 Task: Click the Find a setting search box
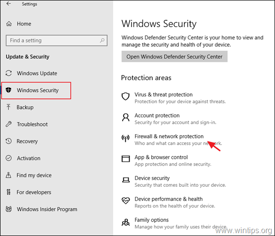(x=56, y=41)
